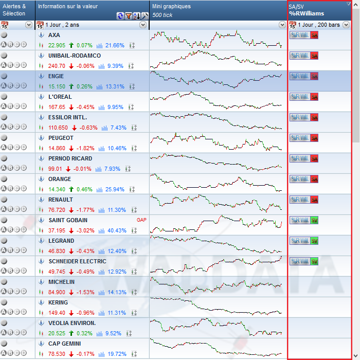Image resolution: width=360 pixels, height=360 pixels.
Task: Toggle the alert circle for ENGIE
Action: pos(4,76)
